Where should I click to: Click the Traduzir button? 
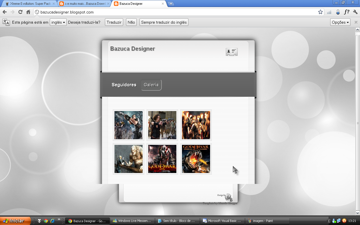pos(114,22)
